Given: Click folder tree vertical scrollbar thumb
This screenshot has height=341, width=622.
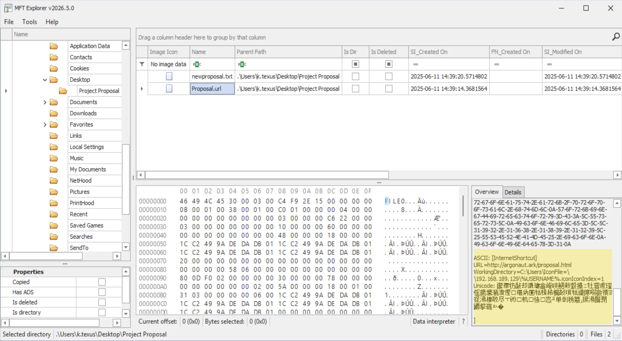Looking at the screenshot, I should pos(126,179).
